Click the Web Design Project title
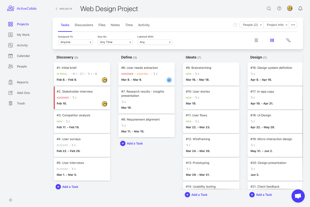310x207 pixels. [109, 9]
